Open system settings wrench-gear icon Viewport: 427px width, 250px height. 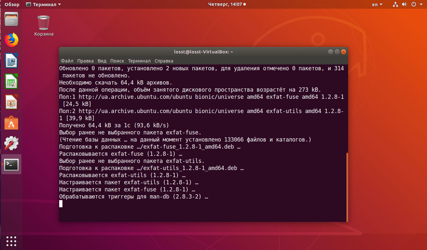pyautogui.click(x=11, y=143)
